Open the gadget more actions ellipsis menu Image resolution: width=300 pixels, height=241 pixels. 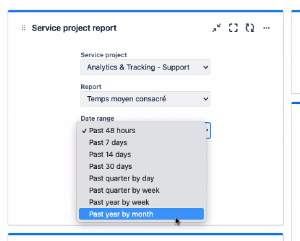click(266, 28)
